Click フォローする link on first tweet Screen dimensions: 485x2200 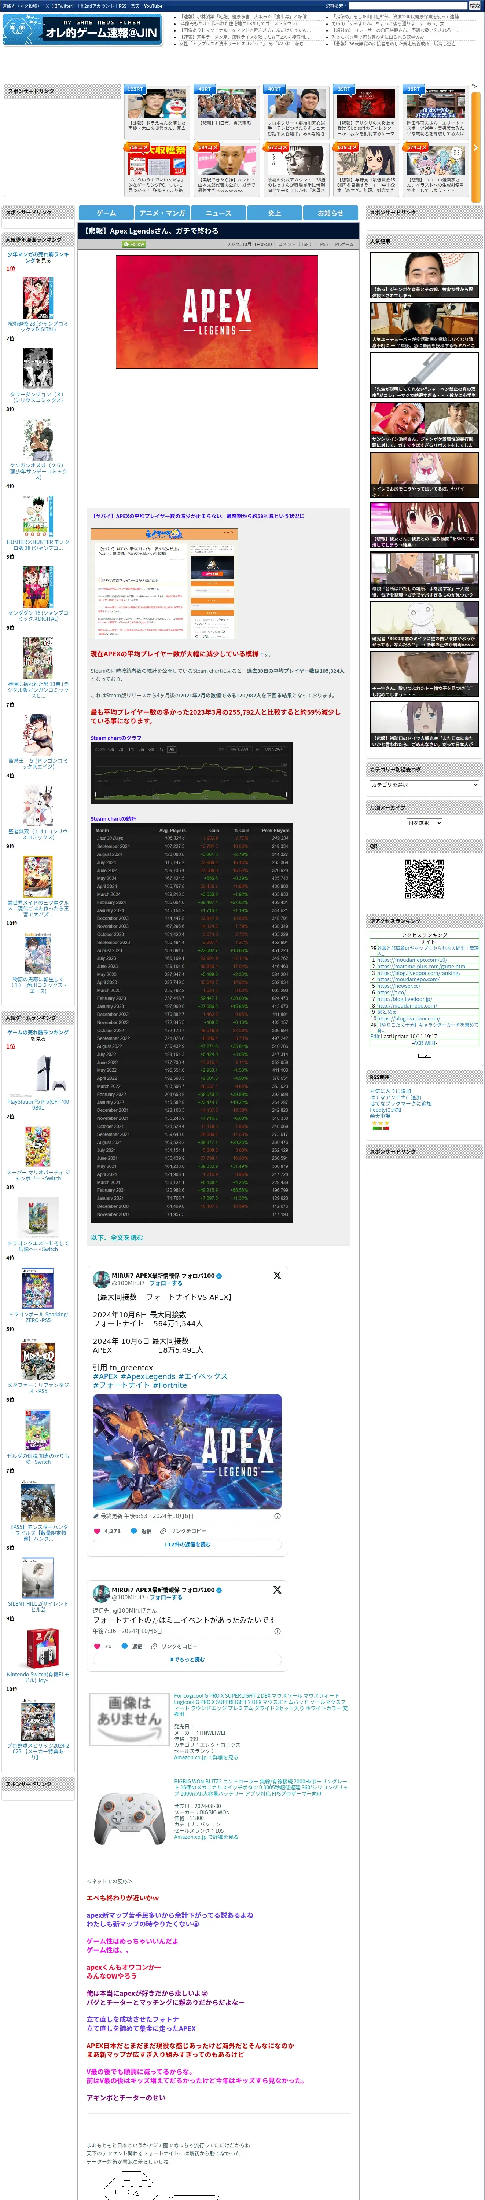click(x=166, y=1283)
